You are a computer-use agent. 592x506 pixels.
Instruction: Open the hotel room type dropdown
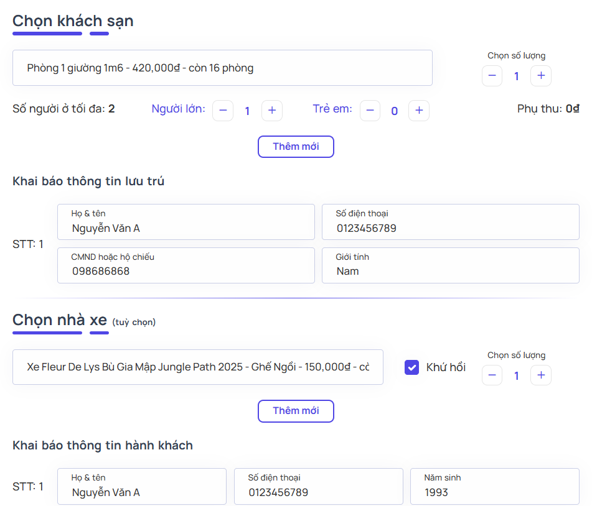point(222,68)
